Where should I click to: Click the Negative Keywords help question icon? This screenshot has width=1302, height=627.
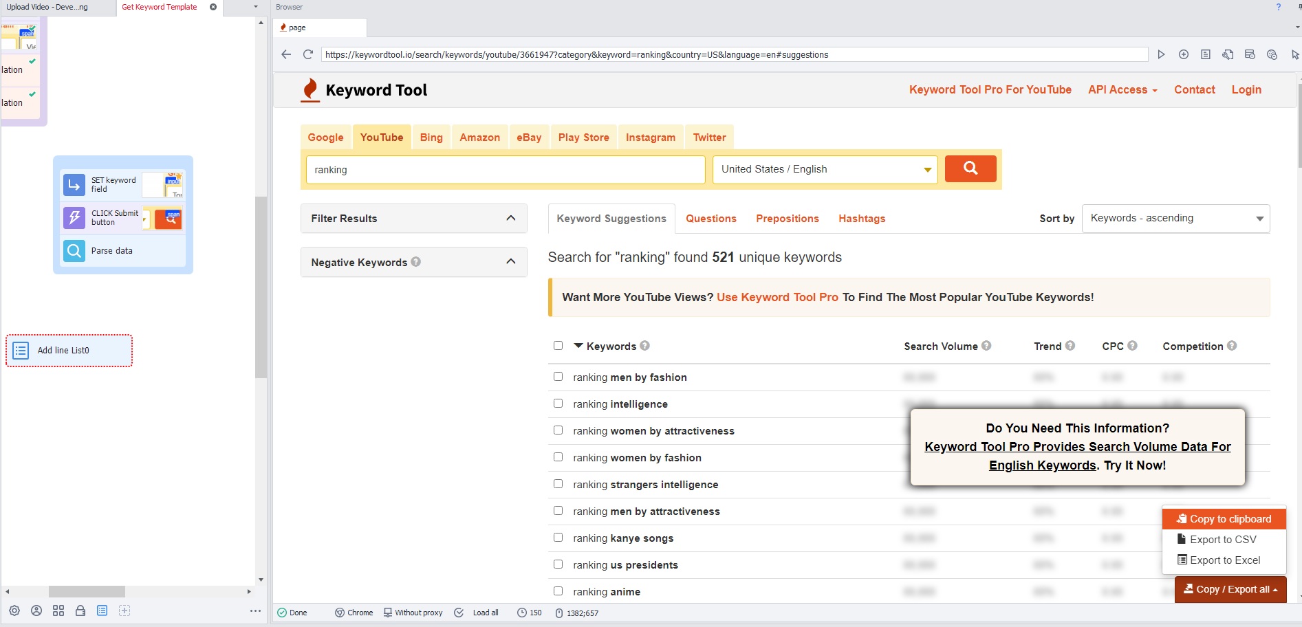coord(415,262)
